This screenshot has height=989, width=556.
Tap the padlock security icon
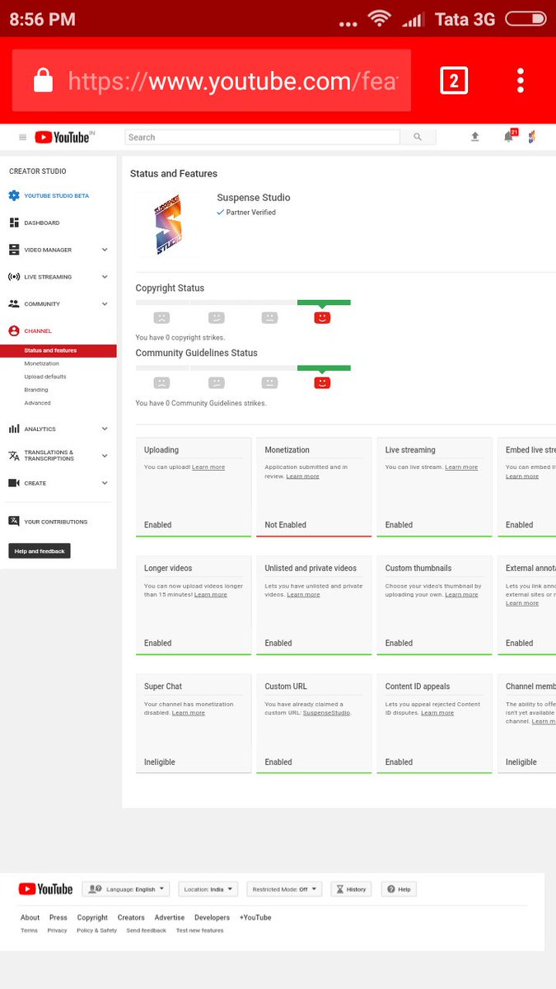(x=43, y=80)
